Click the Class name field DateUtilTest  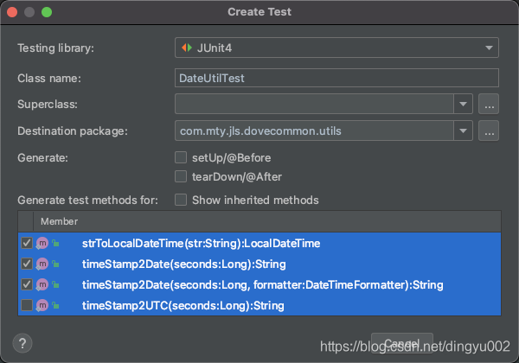tap(336, 78)
